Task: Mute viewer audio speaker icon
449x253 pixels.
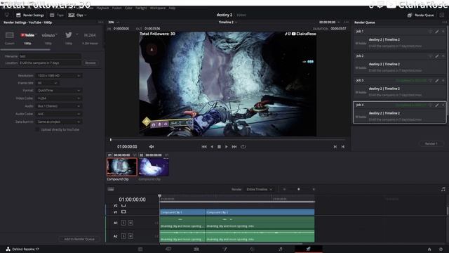Action: click(152, 147)
